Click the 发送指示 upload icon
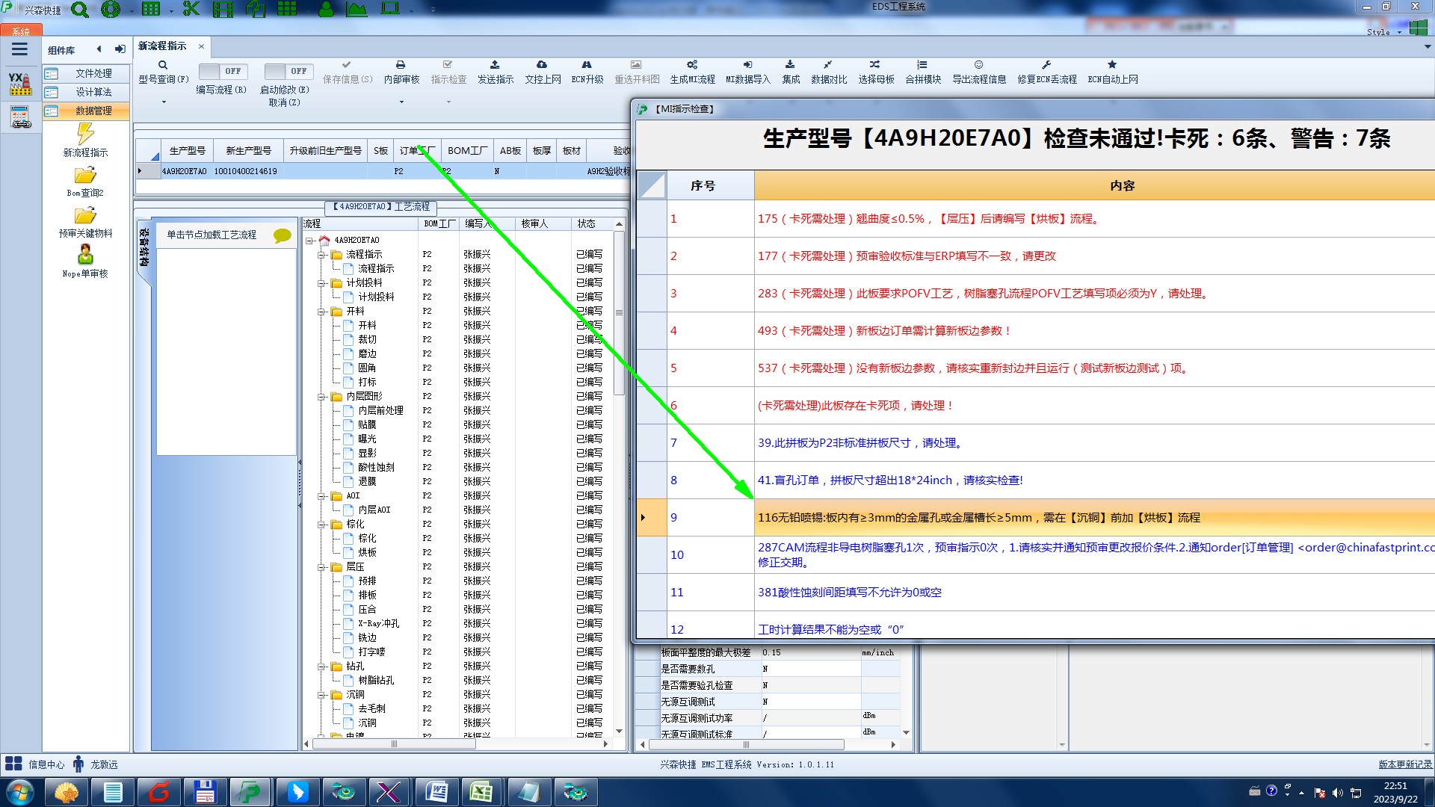1435x807 pixels. tap(495, 65)
